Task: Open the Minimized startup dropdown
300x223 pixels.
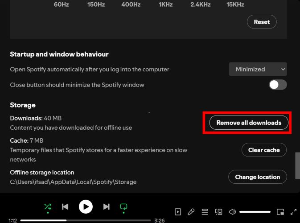Action: tap(258, 69)
